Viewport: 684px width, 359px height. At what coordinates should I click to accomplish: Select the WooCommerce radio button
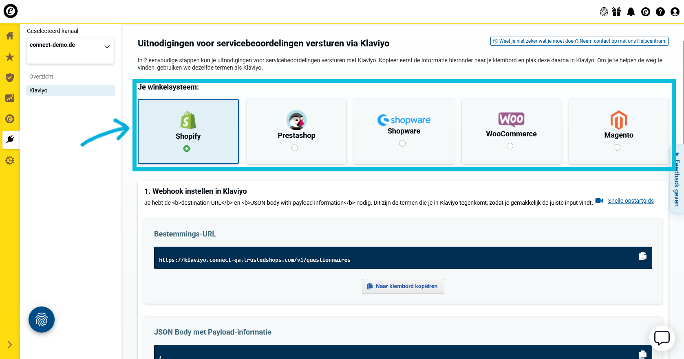tap(510, 146)
